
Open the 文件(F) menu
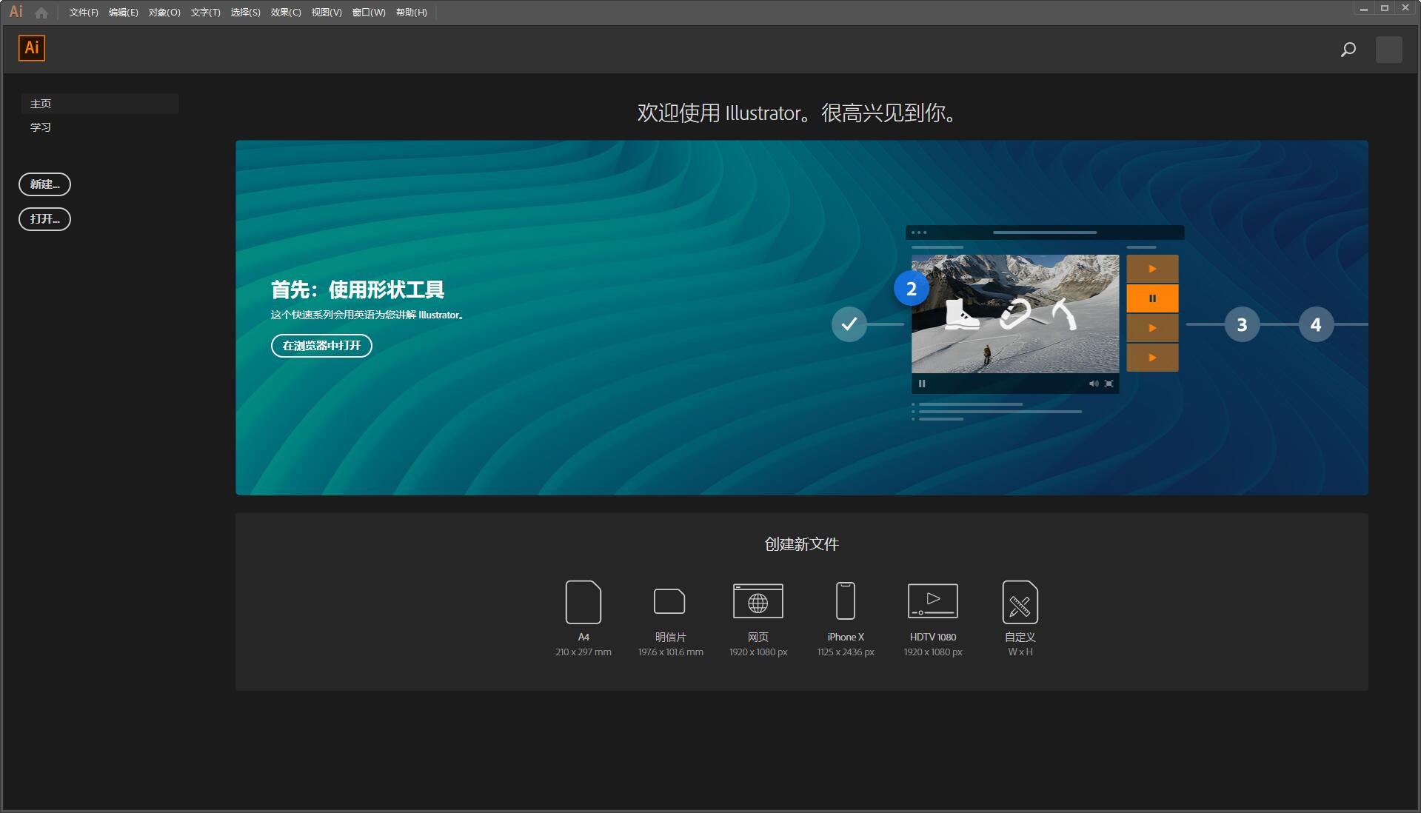tap(84, 13)
